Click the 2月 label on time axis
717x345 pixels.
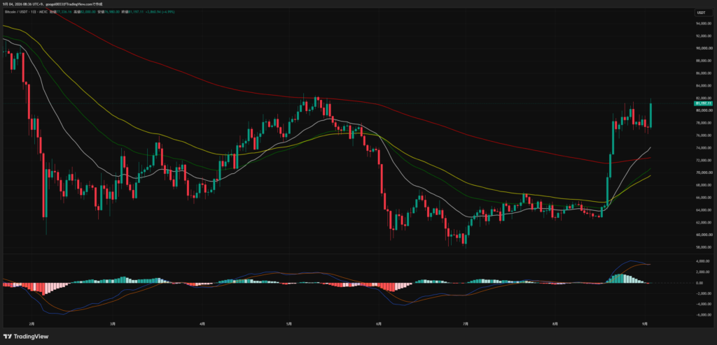click(31, 323)
